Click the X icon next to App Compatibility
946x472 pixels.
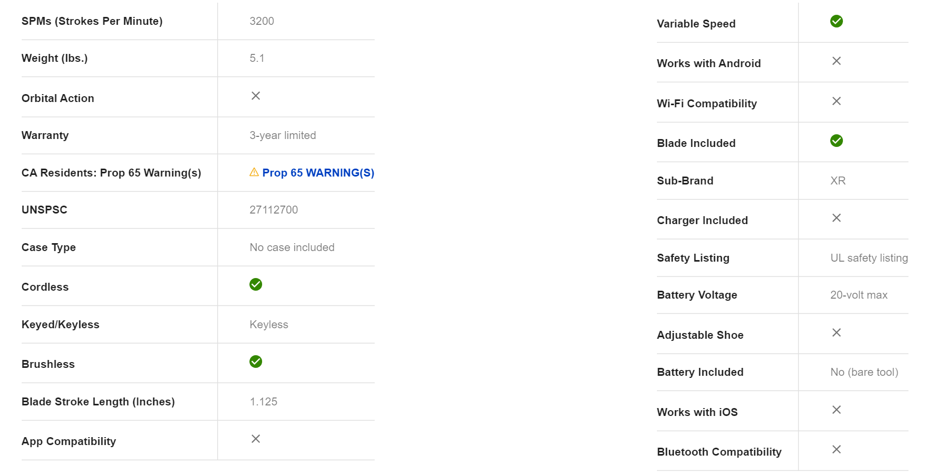[x=256, y=439]
